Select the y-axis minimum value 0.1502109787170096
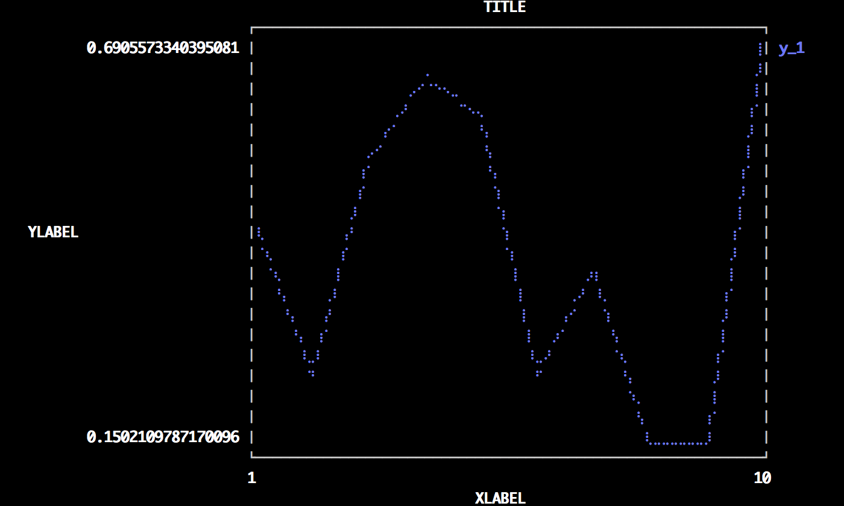This screenshot has height=506, width=844. tap(163, 437)
